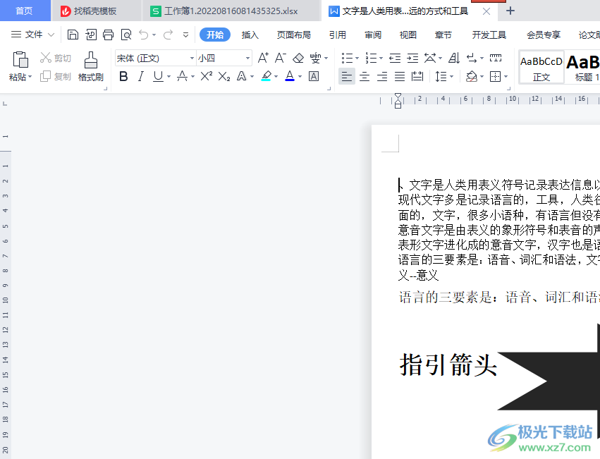
Task: Click the phonetic guide (wén) icon
Action: coord(315,59)
